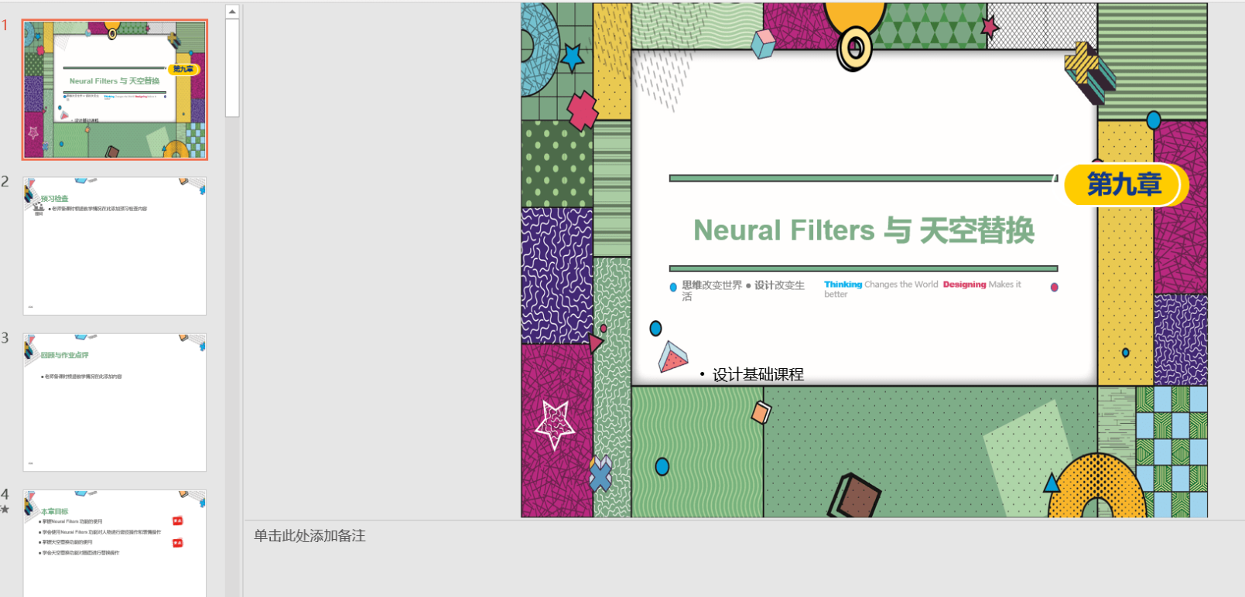
Task: Click the blue star in slide's top-left
Action: pyautogui.click(x=572, y=56)
